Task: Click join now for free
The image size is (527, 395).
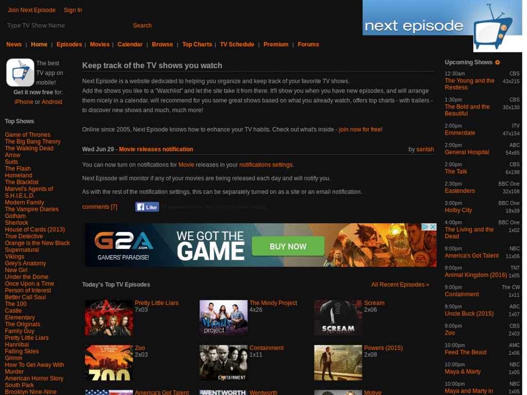Action: click(x=360, y=129)
